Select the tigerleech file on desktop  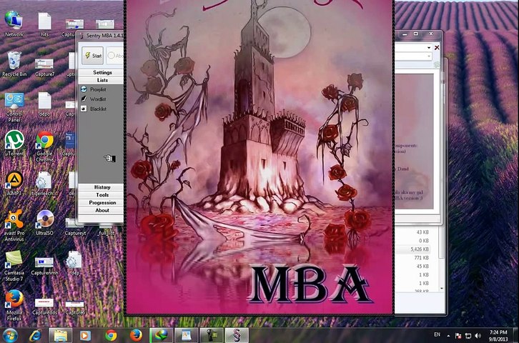click(44, 184)
